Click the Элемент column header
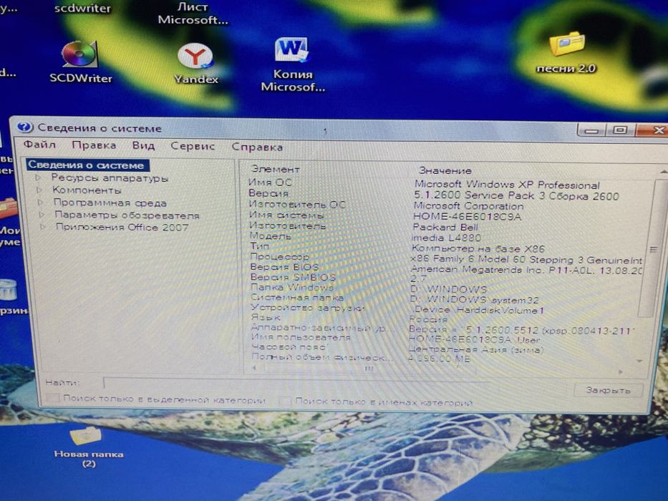Image resolution: width=668 pixels, height=501 pixels. (x=276, y=169)
